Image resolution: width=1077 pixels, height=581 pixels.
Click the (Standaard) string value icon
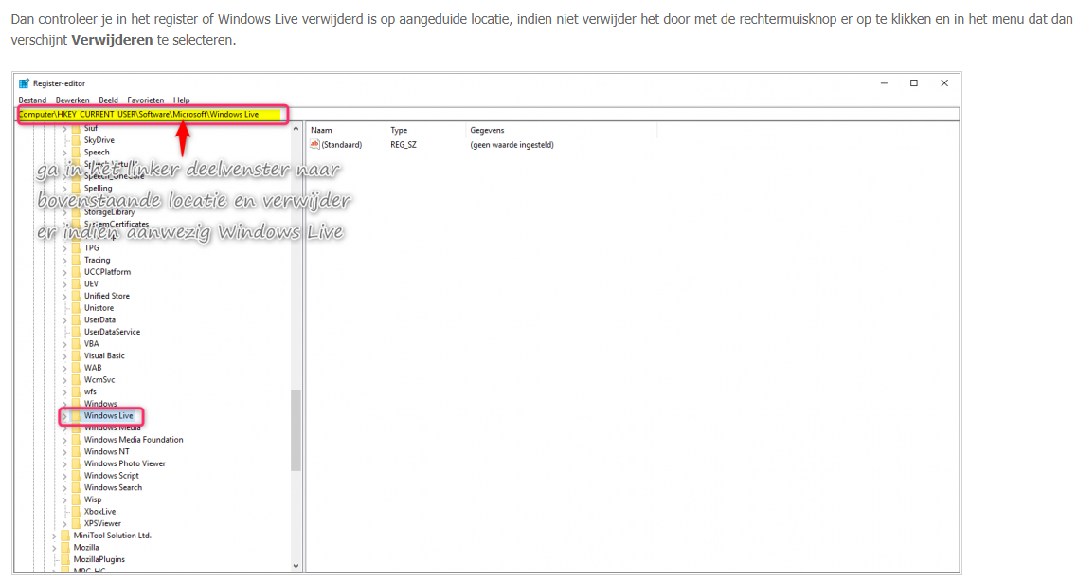coord(314,144)
